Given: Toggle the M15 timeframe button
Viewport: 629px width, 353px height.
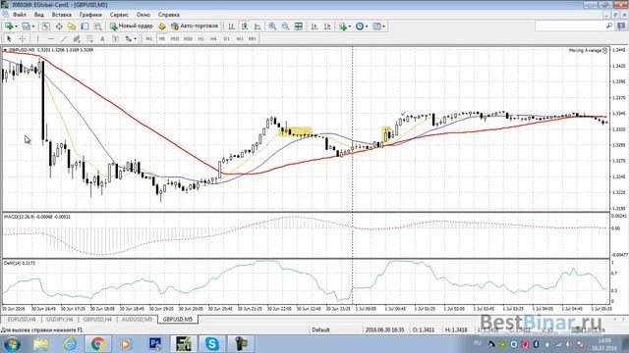Looking at the screenshot, I should click(x=175, y=39).
